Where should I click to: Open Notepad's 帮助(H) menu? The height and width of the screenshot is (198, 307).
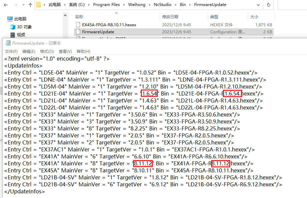point(84,52)
